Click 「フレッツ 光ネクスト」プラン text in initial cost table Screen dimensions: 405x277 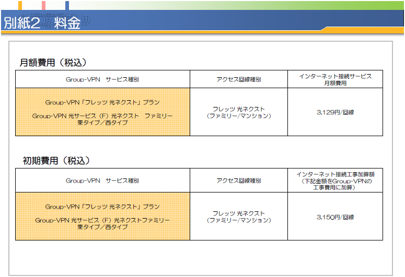tap(102, 207)
